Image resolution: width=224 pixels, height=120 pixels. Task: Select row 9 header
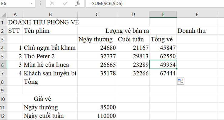click(x=3, y=90)
